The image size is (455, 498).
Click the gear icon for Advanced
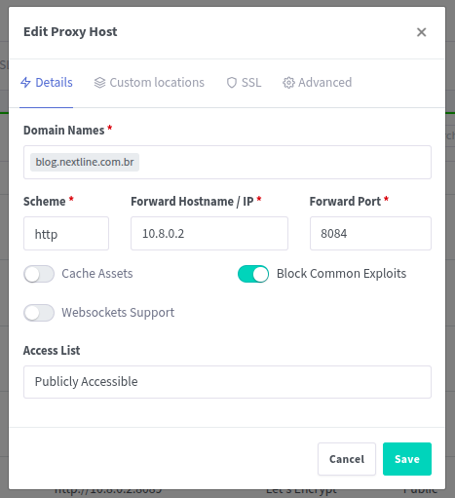(288, 83)
